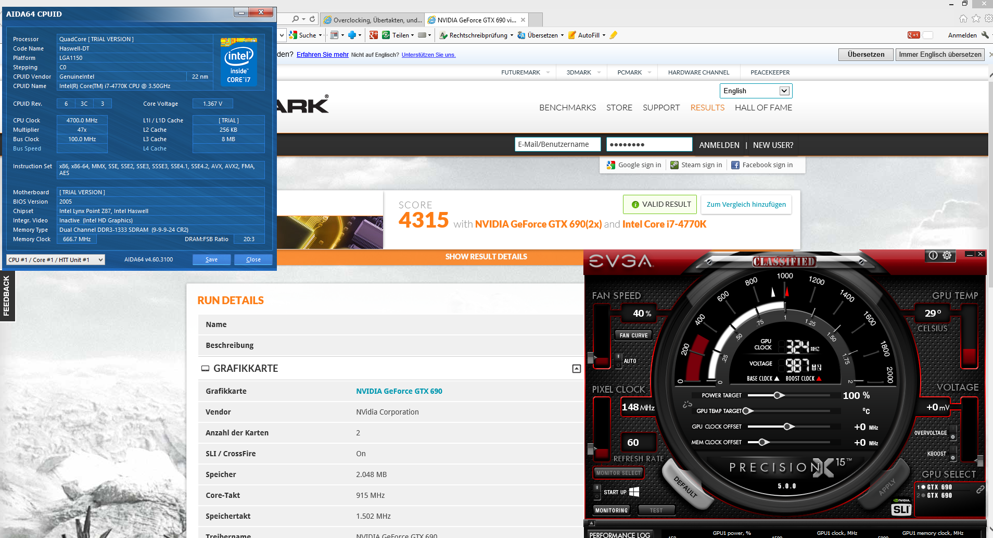The width and height of the screenshot is (993, 538).
Task: Open the AutoFill dropdown arrow
Action: click(x=604, y=35)
